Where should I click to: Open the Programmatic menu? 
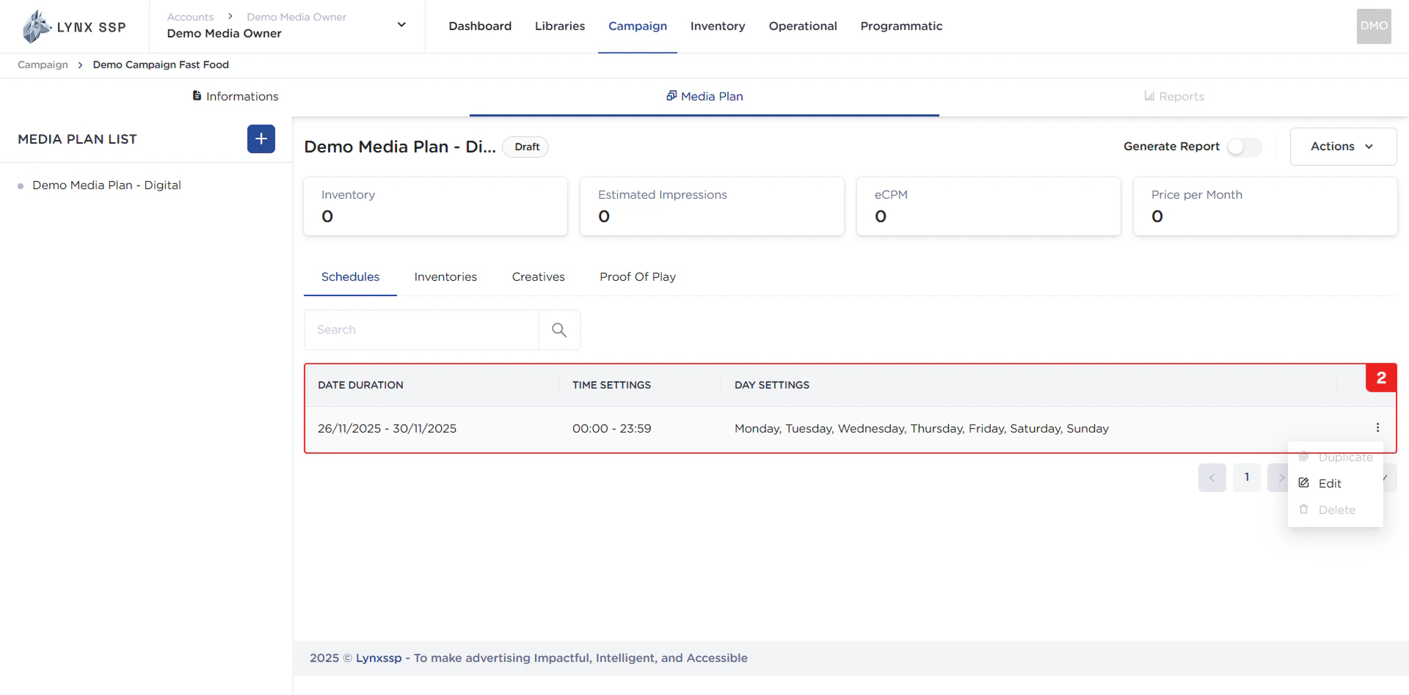click(x=901, y=26)
